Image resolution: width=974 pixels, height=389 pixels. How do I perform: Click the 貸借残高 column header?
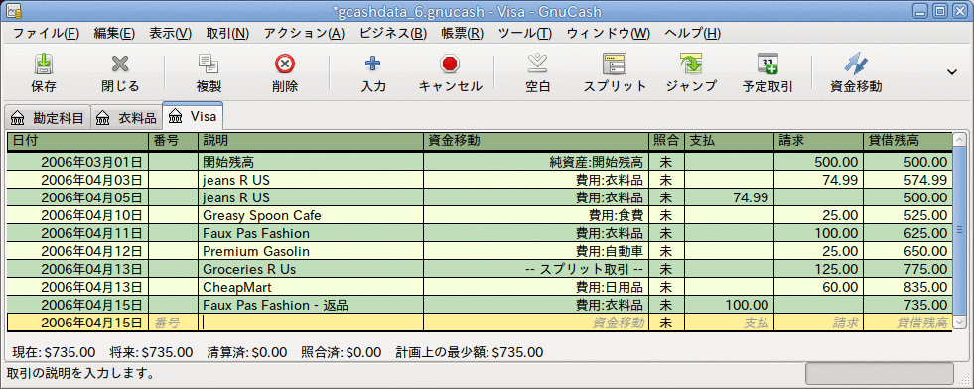[906, 142]
